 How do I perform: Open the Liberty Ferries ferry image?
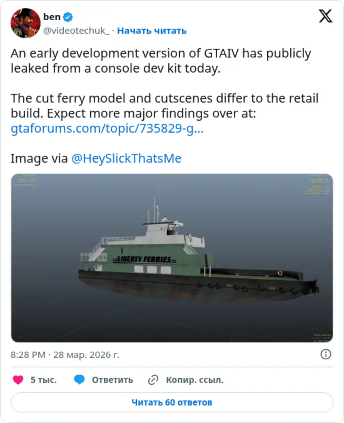[x=172, y=258]
